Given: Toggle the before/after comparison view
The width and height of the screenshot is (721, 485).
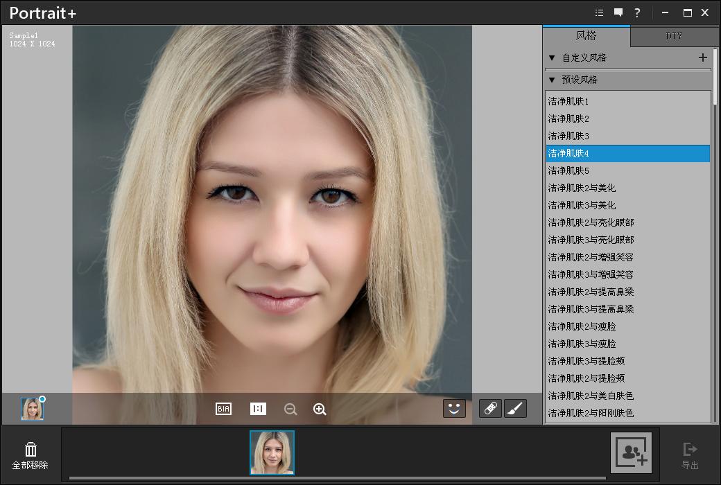Looking at the screenshot, I should tap(222, 409).
